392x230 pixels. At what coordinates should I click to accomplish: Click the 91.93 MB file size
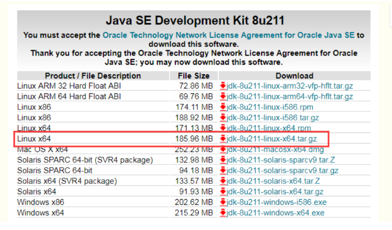196,191
